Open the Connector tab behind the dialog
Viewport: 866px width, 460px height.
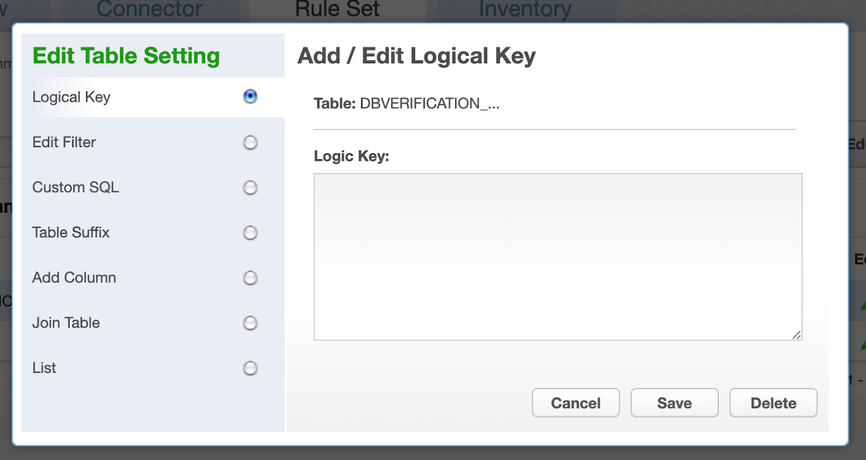(x=149, y=9)
